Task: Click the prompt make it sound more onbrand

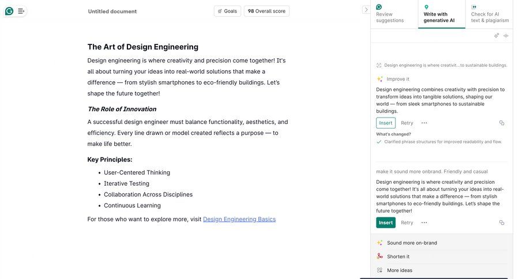Action: click(431, 171)
